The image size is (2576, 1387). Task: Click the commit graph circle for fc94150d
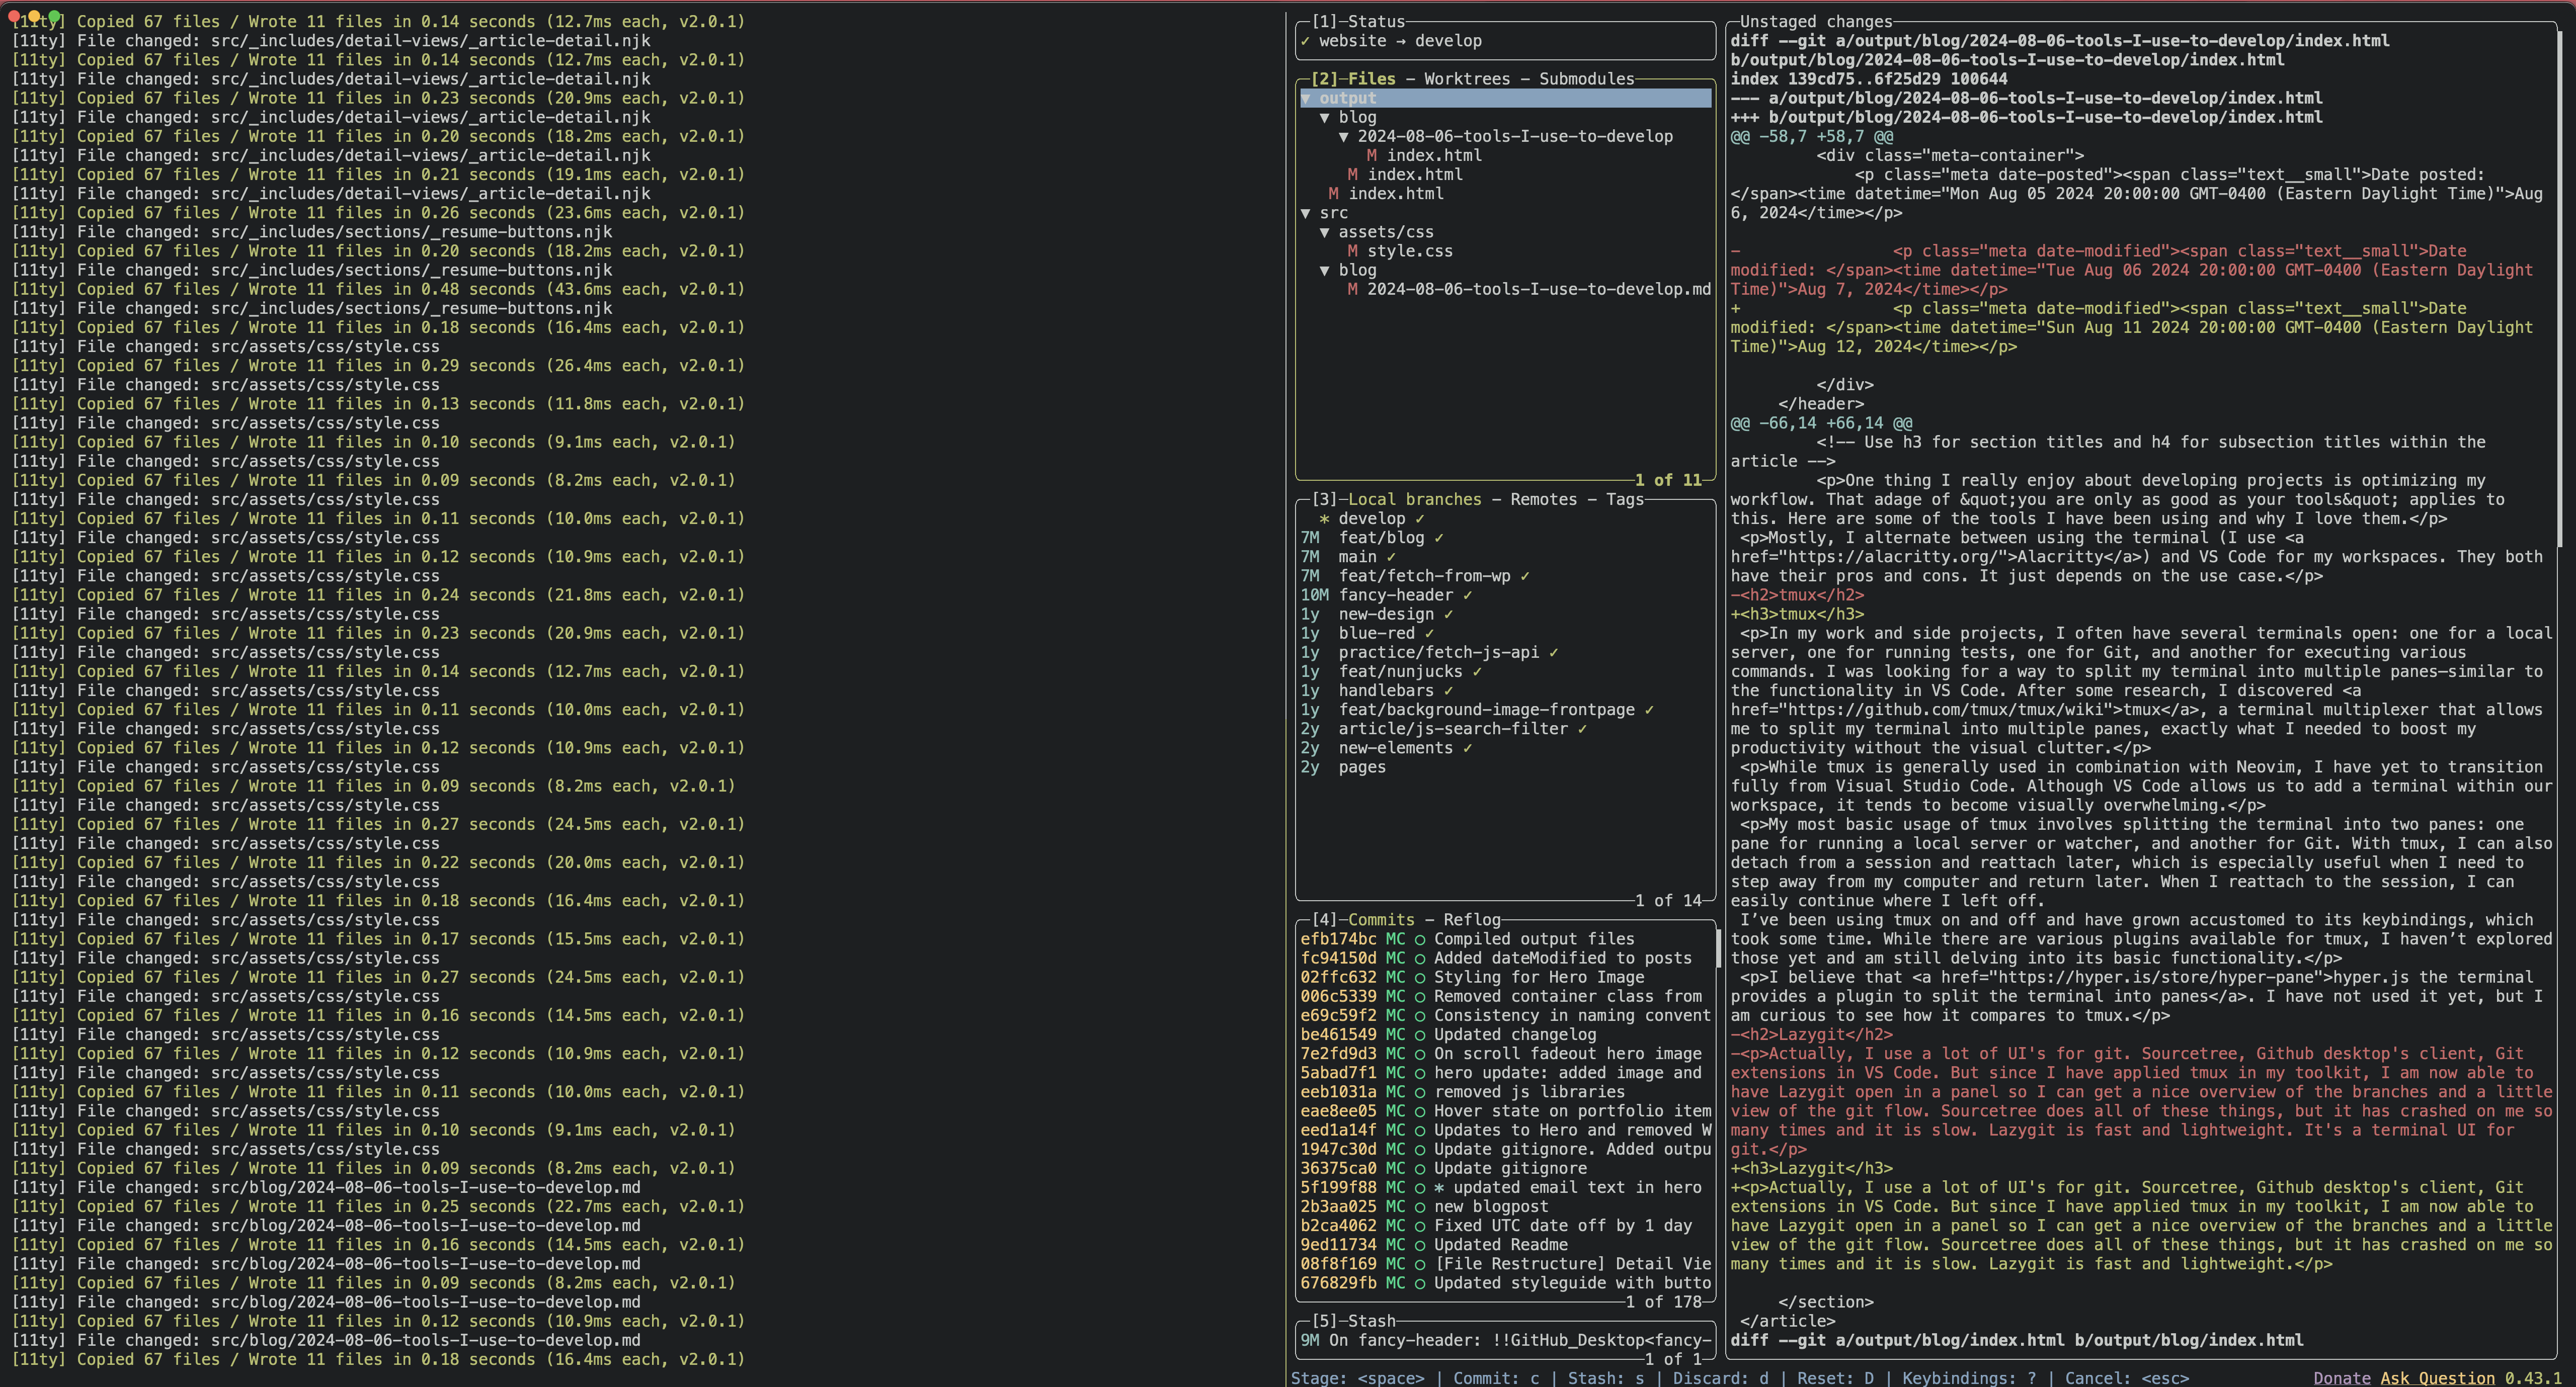click(1420, 959)
